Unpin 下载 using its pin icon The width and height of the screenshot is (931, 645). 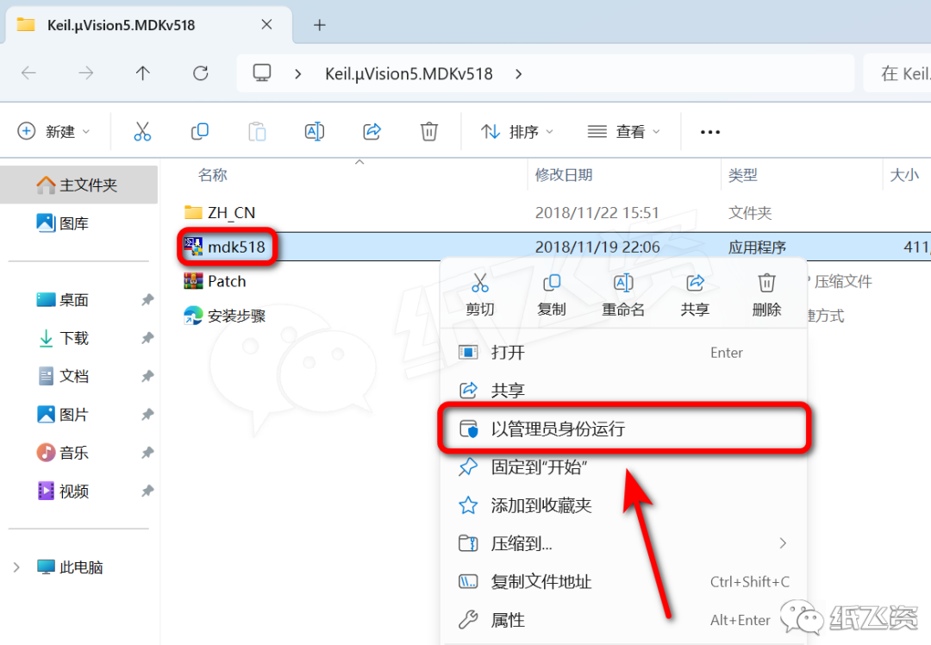click(x=147, y=338)
